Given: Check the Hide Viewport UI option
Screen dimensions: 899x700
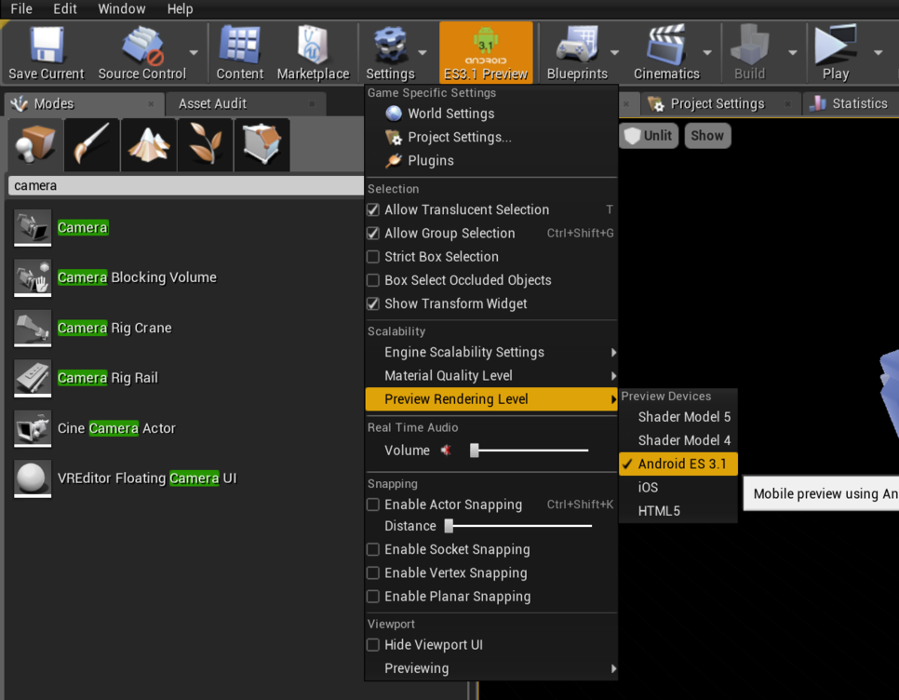Looking at the screenshot, I should tap(373, 645).
